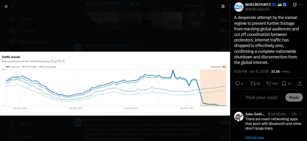Open more options on John Smith's reply
The height and width of the screenshot is (141, 307).
301,114
